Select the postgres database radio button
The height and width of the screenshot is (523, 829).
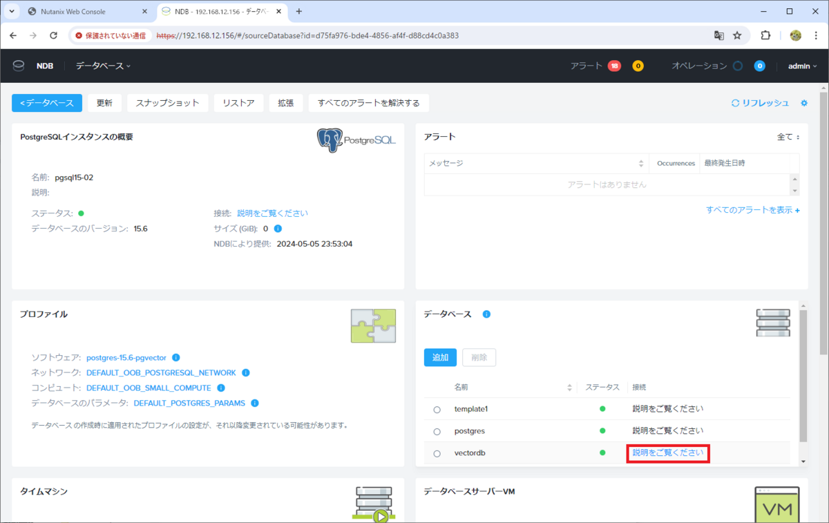tap(437, 432)
